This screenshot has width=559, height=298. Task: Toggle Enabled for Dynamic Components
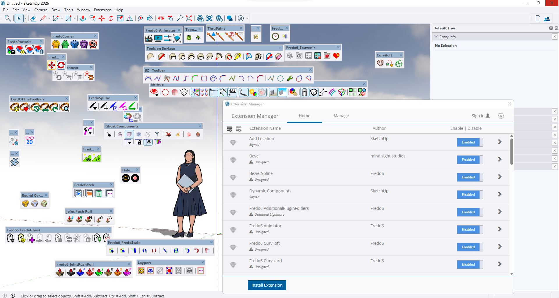pyautogui.click(x=470, y=195)
